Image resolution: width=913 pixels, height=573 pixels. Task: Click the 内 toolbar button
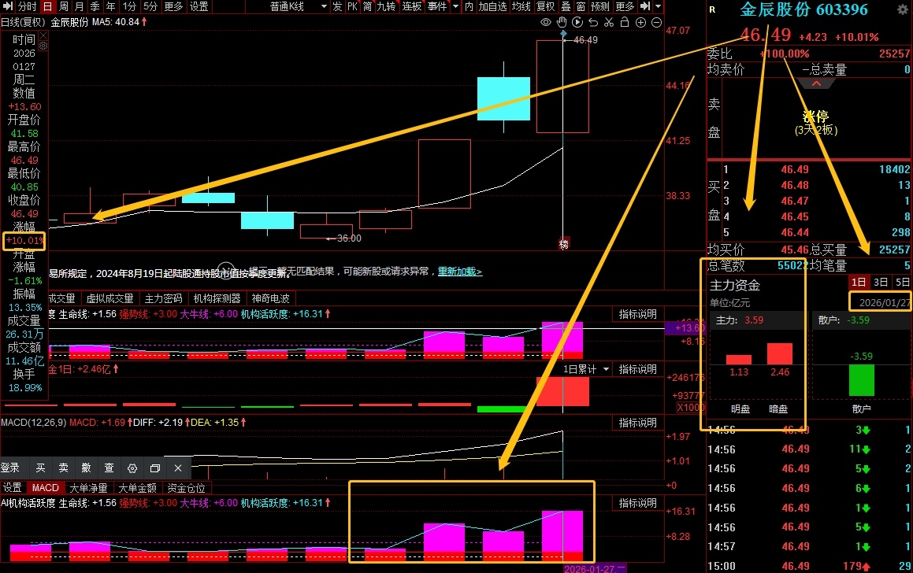[x=469, y=6]
